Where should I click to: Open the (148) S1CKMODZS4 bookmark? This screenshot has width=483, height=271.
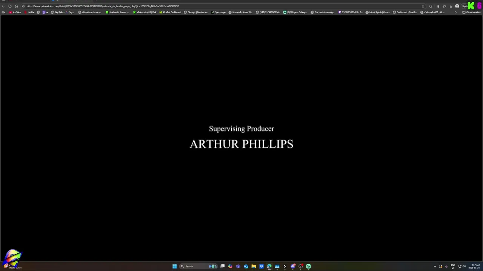tap(268, 12)
